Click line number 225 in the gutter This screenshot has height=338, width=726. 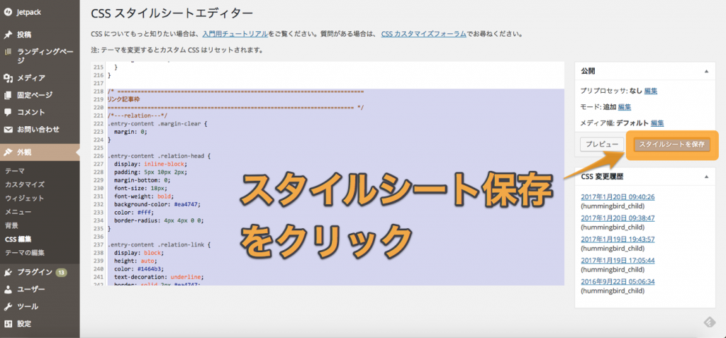pos(98,148)
